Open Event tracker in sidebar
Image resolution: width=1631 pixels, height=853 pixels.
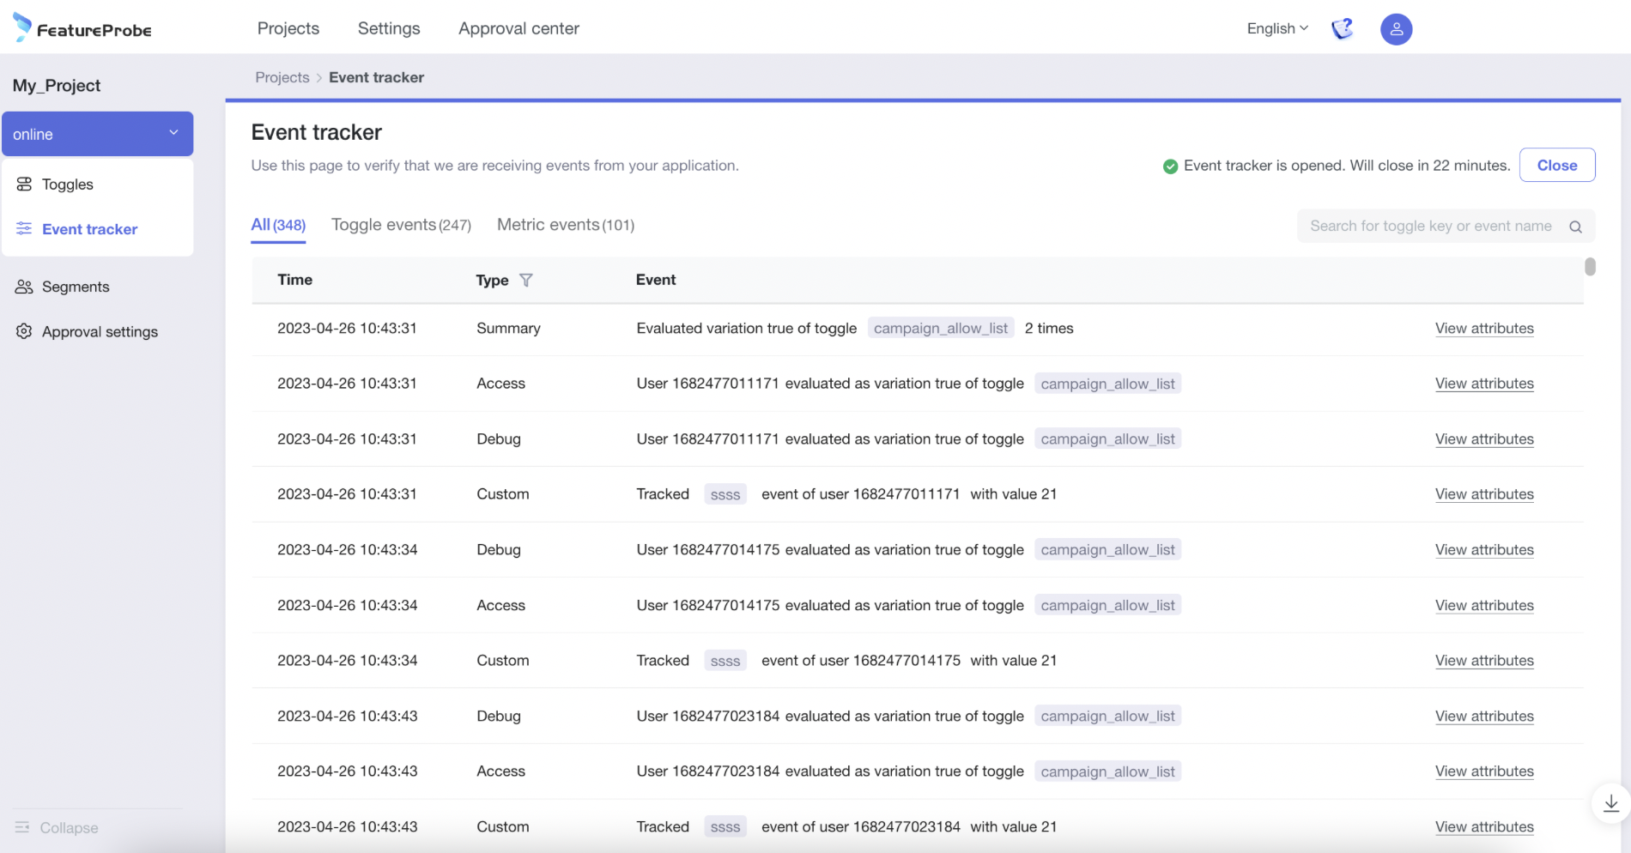tap(89, 229)
